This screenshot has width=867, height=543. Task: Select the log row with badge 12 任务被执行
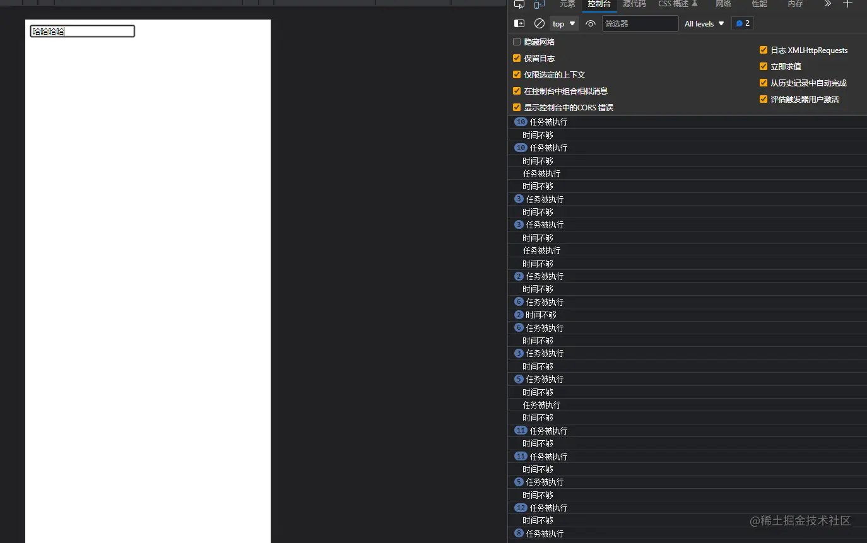[687, 508]
